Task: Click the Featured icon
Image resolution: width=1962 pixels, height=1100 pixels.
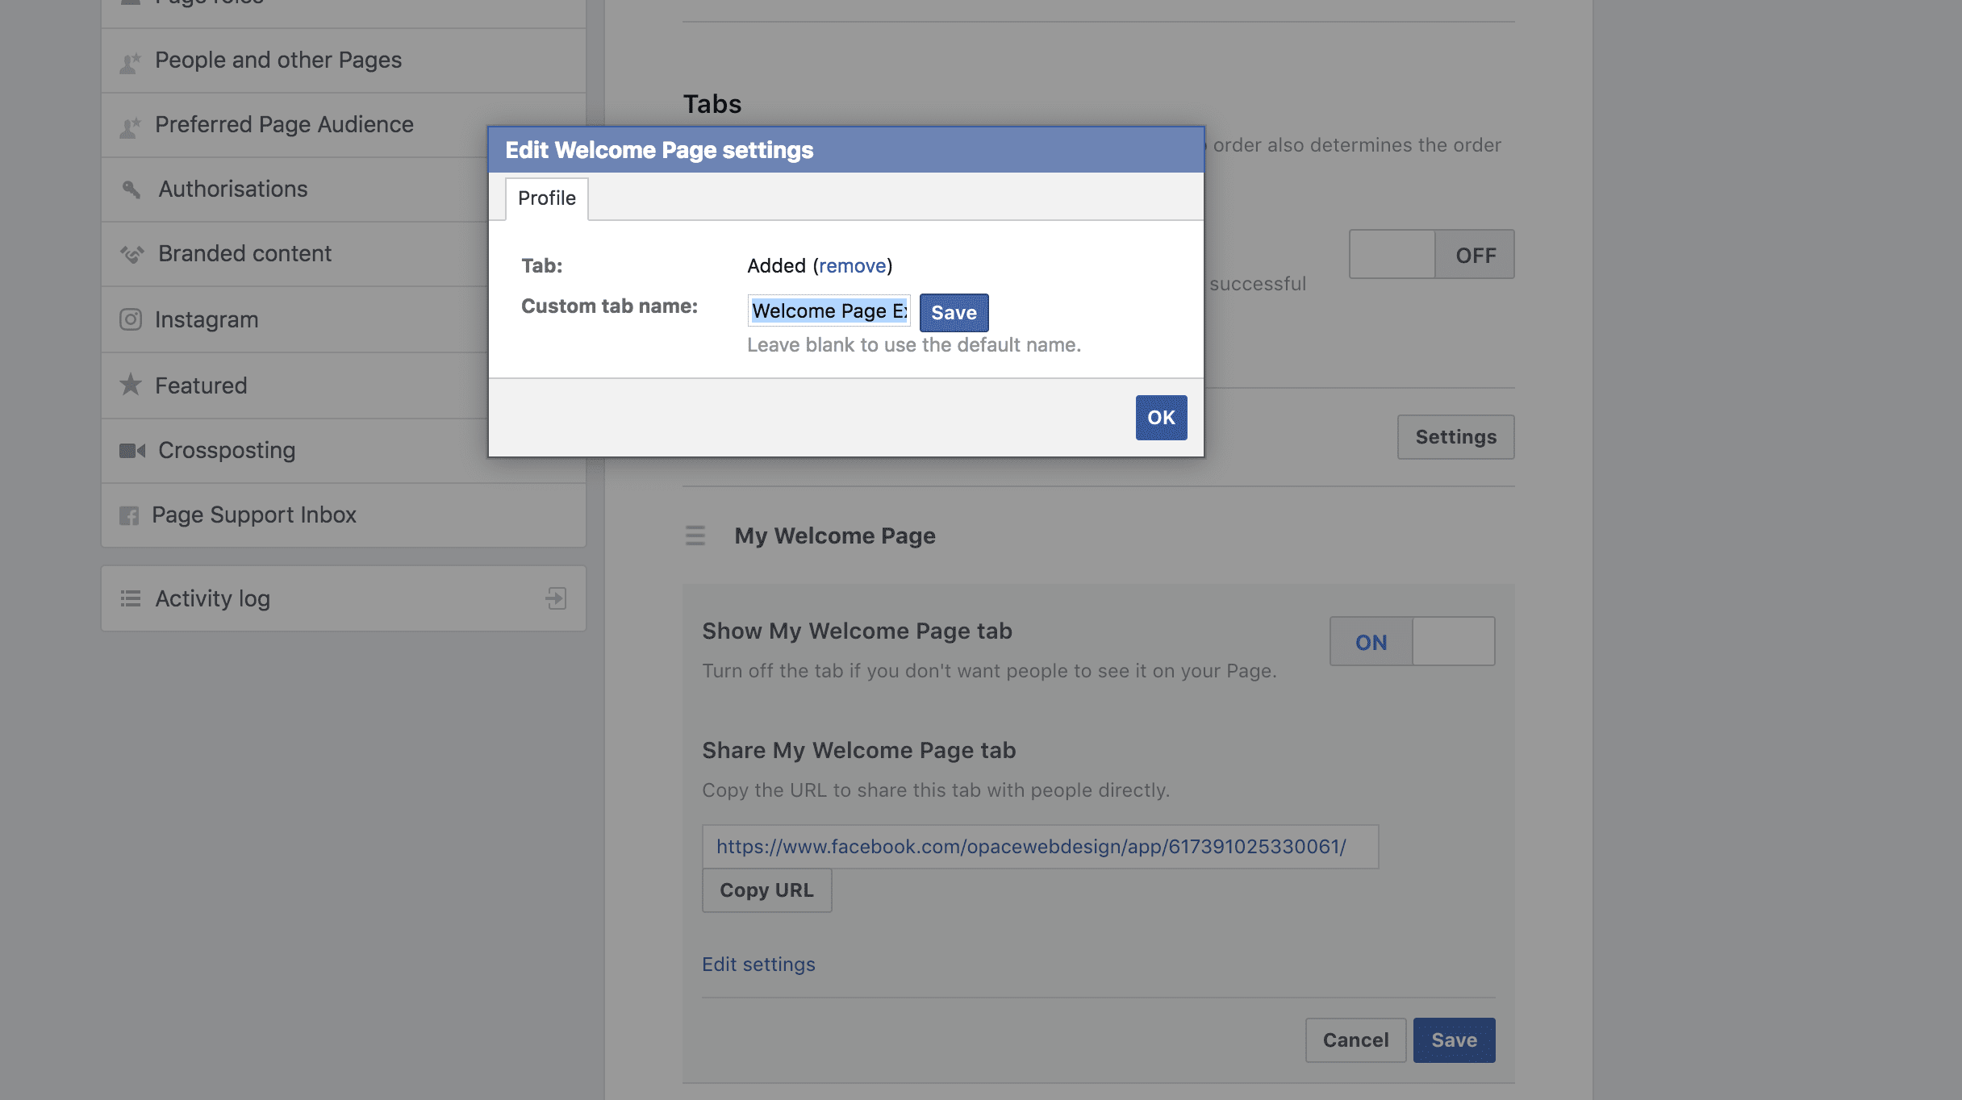Action: 131,384
